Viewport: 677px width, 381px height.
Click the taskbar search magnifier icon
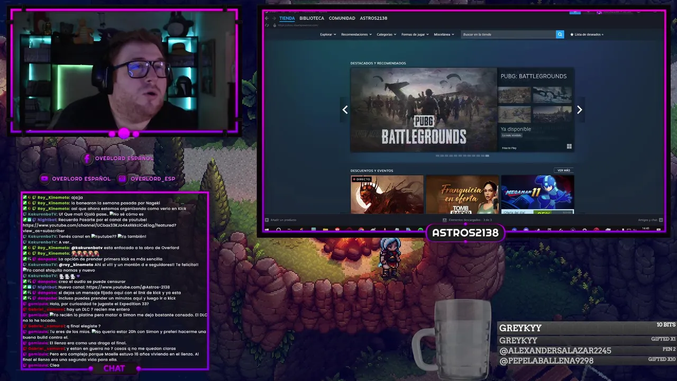pos(278,230)
